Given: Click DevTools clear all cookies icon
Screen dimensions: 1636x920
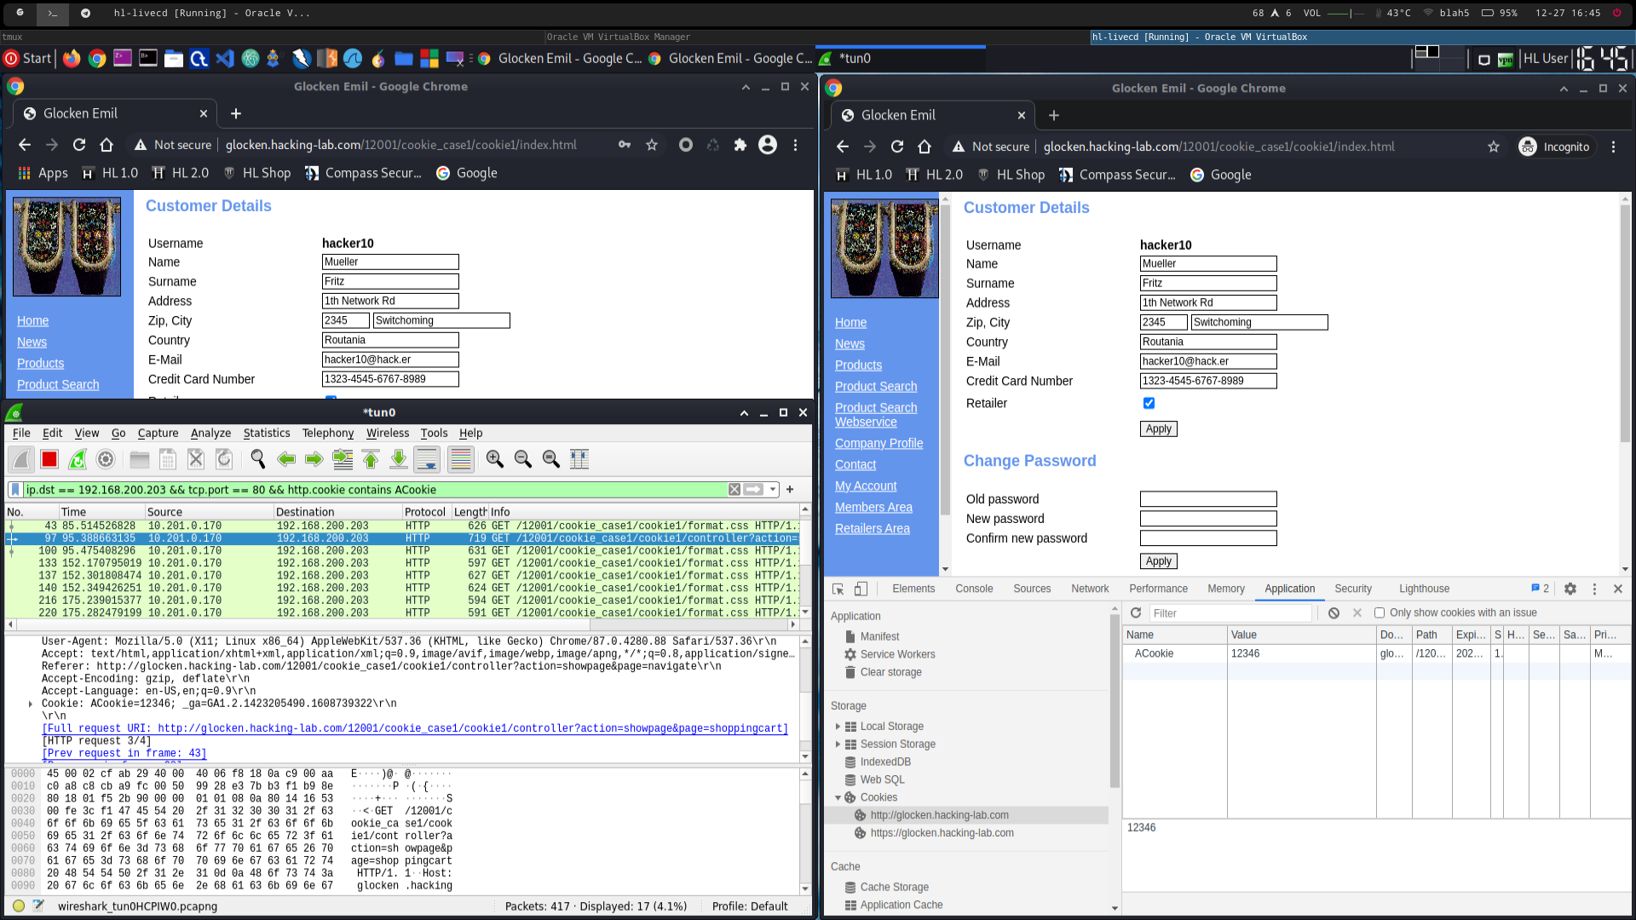Looking at the screenshot, I should click(x=1334, y=613).
